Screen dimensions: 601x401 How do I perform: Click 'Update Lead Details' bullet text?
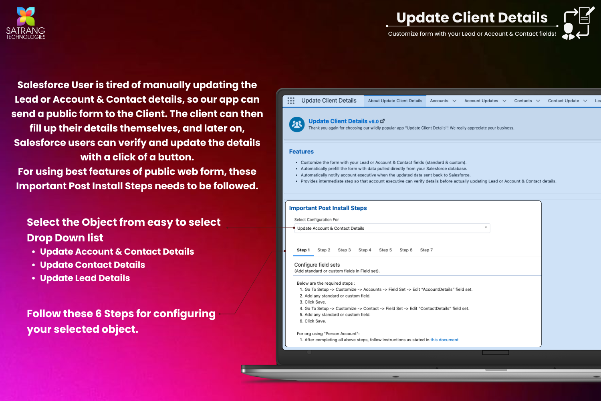[85, 278]
